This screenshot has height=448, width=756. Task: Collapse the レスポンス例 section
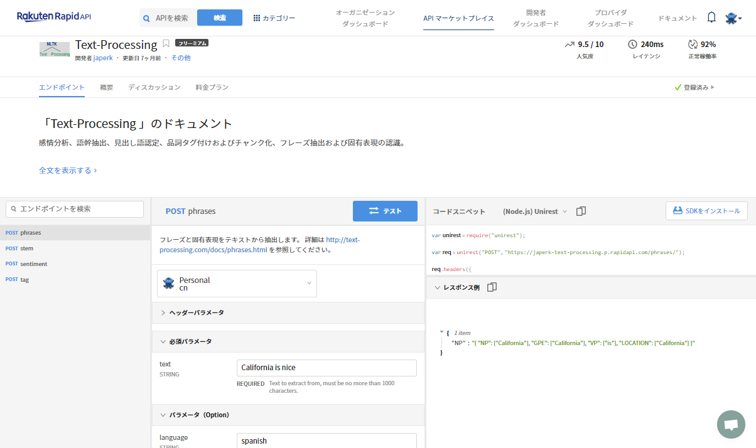(x=437, y=287)
